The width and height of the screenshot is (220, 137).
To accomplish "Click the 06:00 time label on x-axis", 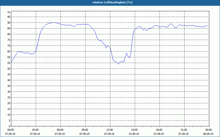I will [x=61, y=130].
